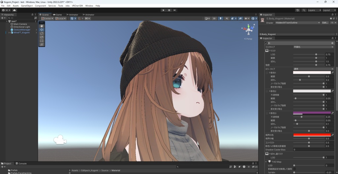Switch to the Game tab
338x174 pixels.
(57, 15)
